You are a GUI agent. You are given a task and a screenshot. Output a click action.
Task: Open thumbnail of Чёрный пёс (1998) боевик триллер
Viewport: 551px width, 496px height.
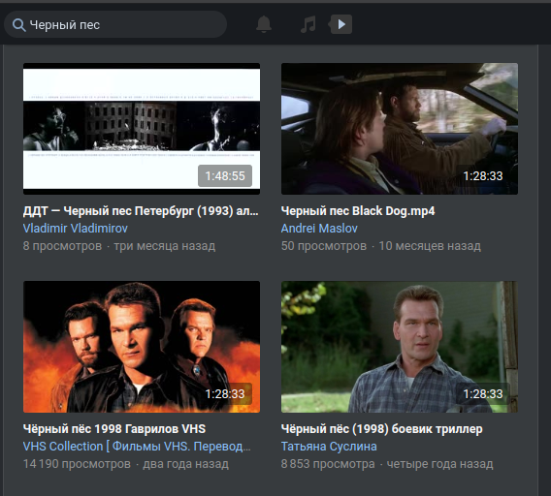tap(400, 347)
